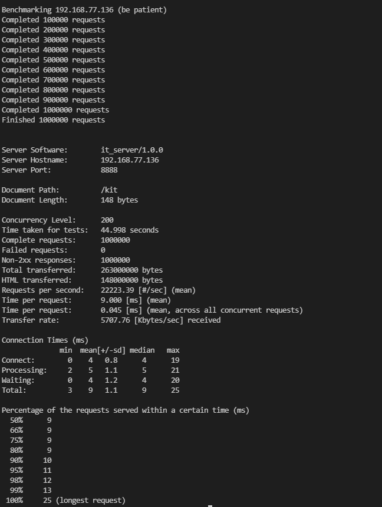Screen dimensions: 382x507
Task: Click the Failed requests value 0
Action: click(103, 250)
